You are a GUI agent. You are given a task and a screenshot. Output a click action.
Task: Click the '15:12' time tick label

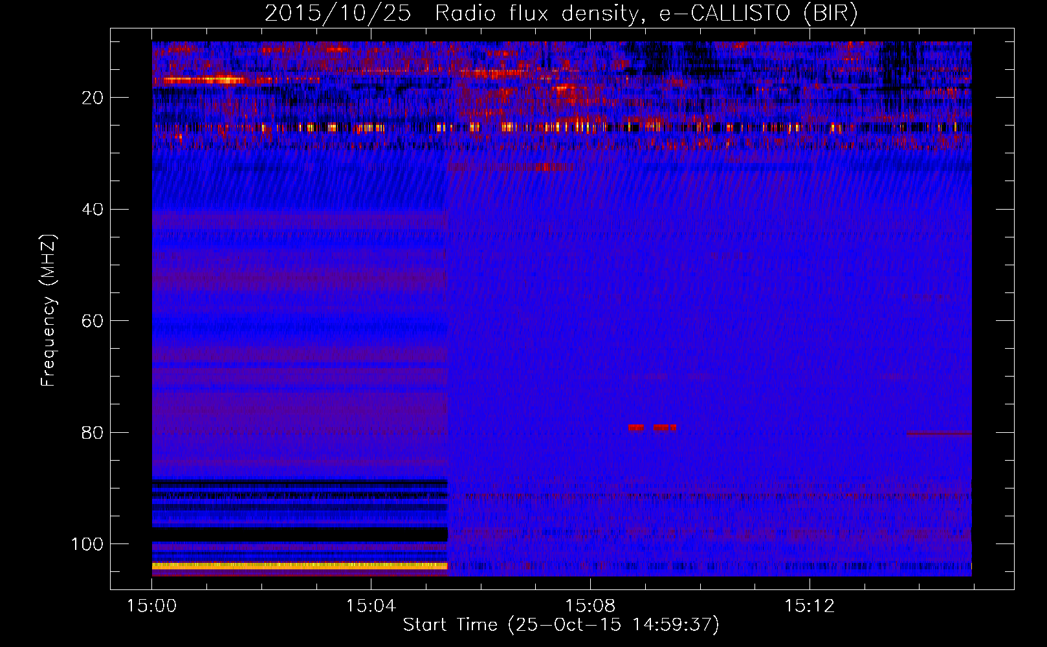pyautogui.click(x=810, y=606)
